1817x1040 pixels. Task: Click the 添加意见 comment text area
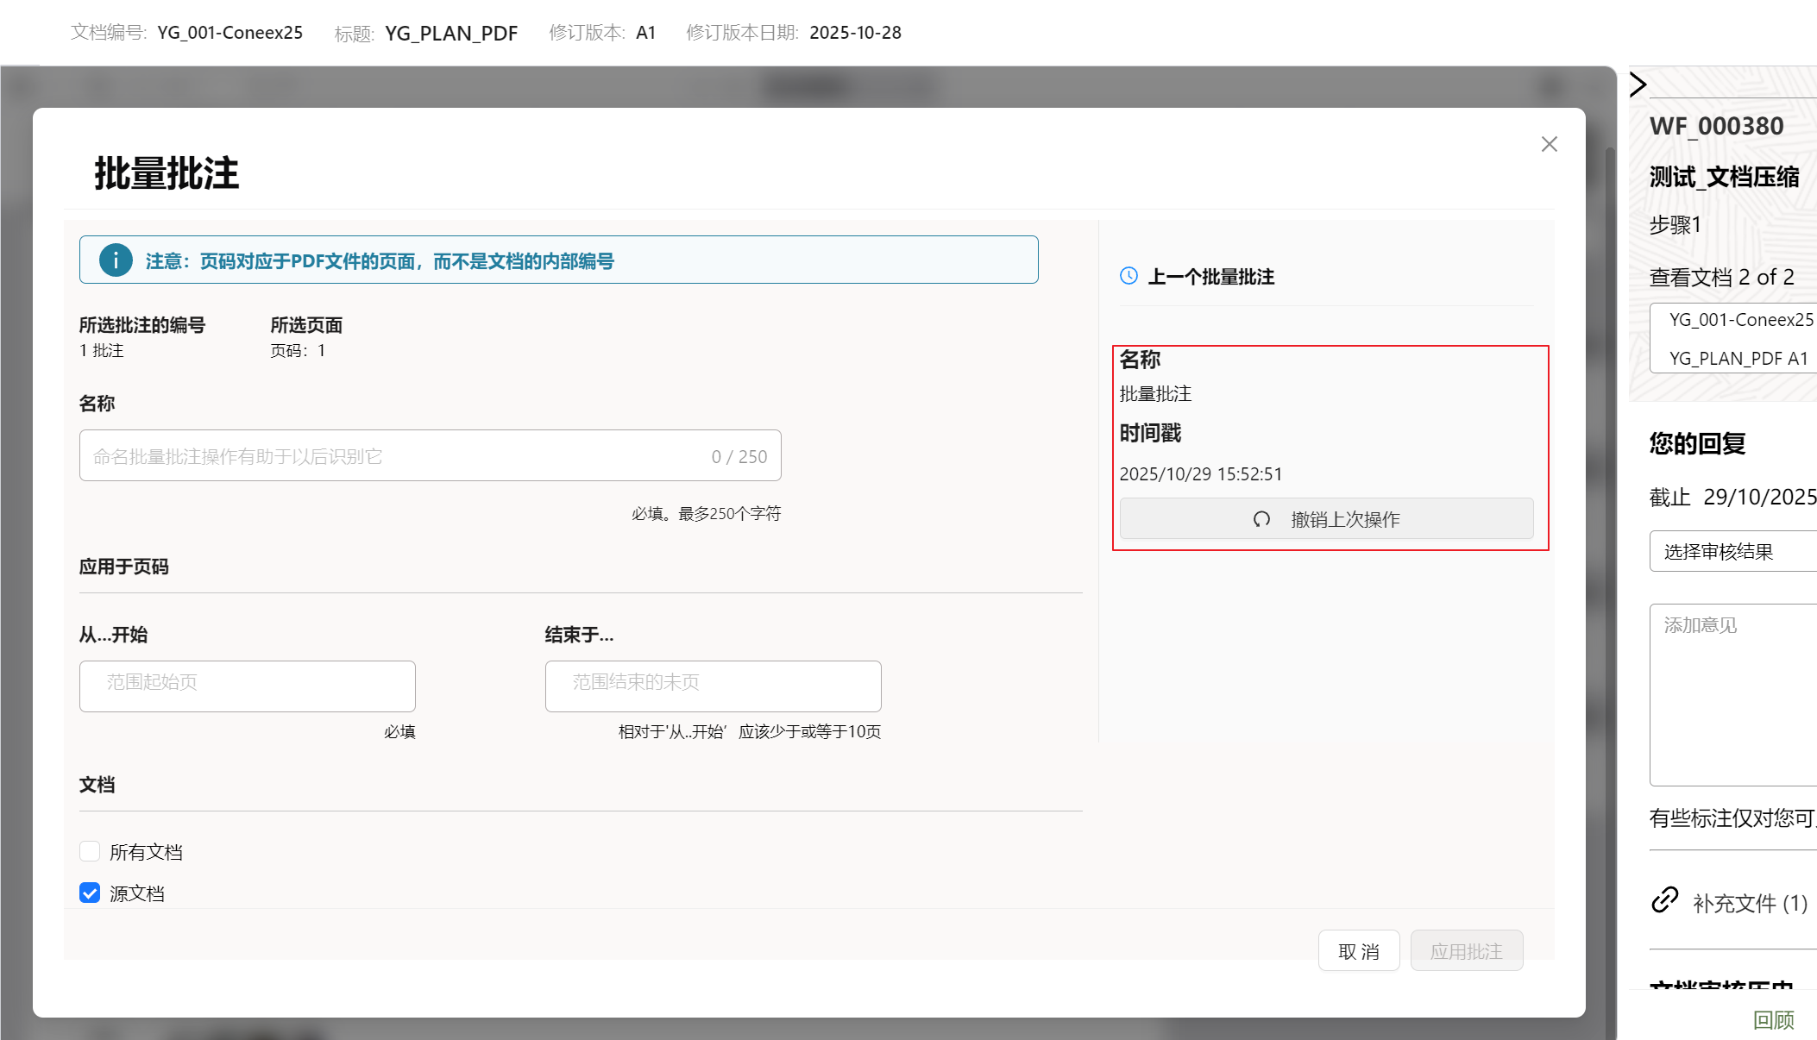tap(1732, 694)
